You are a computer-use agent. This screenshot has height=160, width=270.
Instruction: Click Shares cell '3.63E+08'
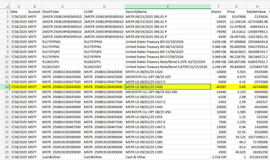tap(218, 42)
